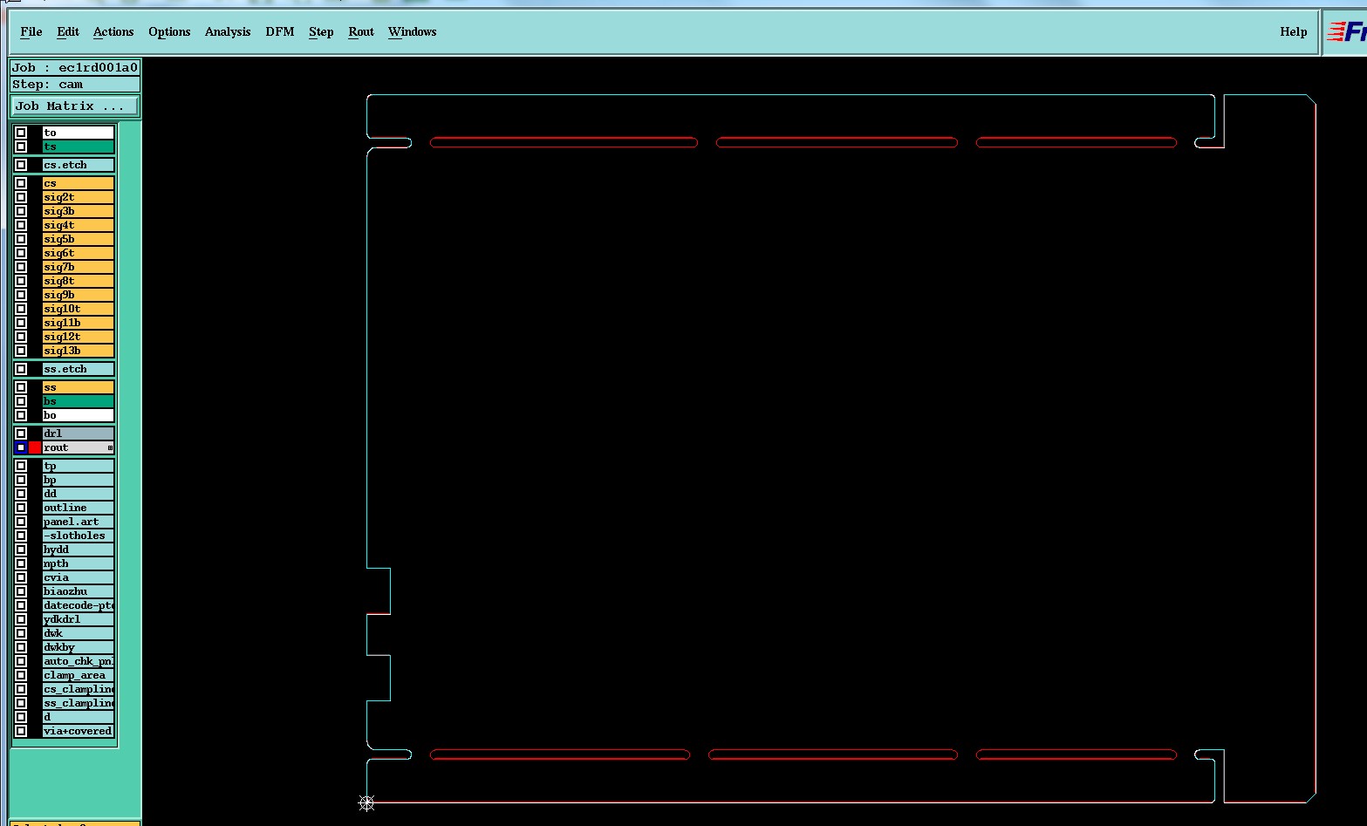Select the 'bs' layer name

78,401
